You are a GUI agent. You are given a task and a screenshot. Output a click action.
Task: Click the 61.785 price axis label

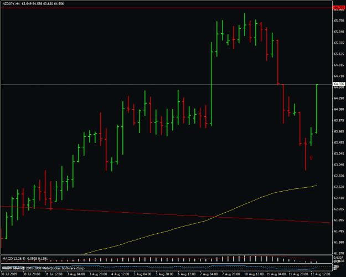[339, 231]
